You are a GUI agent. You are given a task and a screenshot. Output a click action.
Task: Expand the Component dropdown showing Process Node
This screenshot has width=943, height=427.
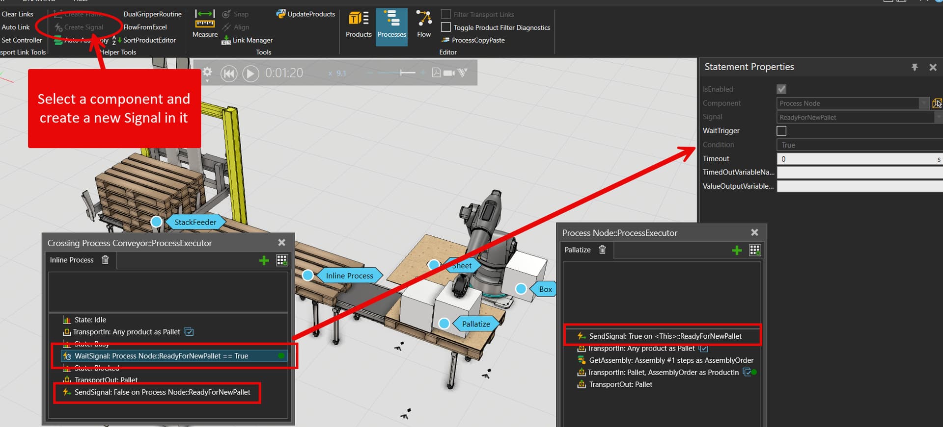click(x=923, y=103)
